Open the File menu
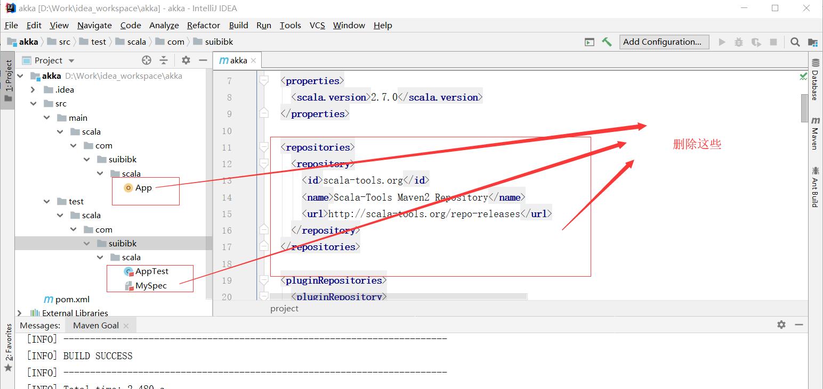This screenshot has width=823, height=389. pyautogui.click(x=11, y=25)
